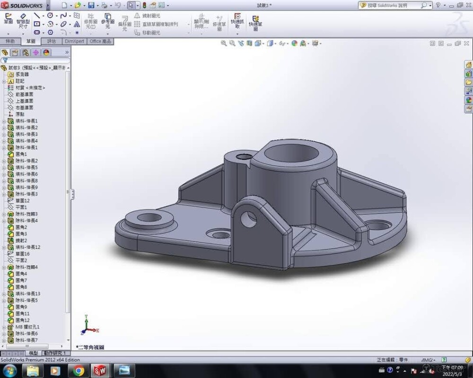Viewport: 473px width, 378px height.
Task: Switch to the 評估 (Evaluate) tab
Action: tap(51, 42)
